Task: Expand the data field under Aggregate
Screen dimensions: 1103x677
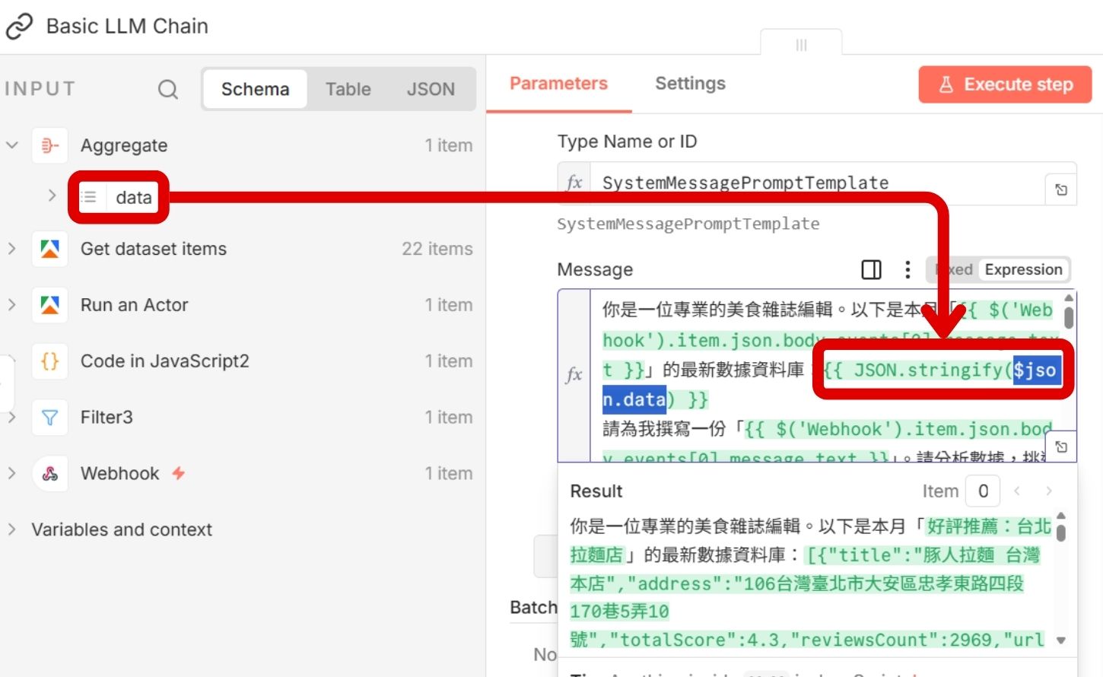Action: pyautogui.click(x=53, y=196)
